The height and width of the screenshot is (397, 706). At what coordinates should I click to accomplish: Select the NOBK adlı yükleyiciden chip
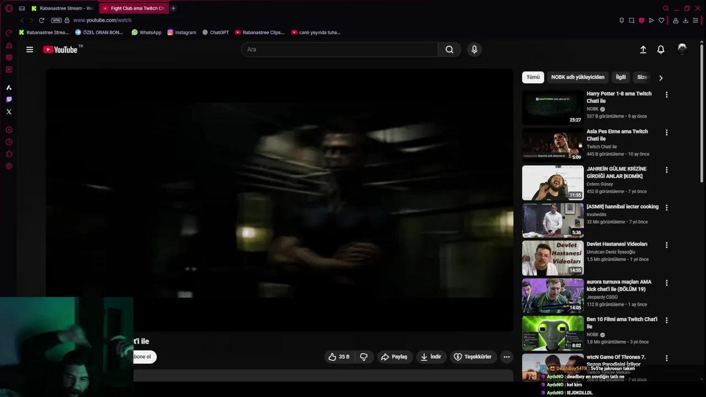tap(578, 77)
